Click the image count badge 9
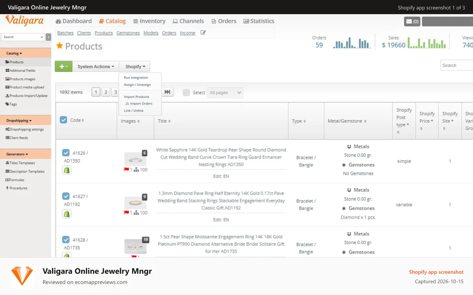Viewport: 473px width, 295px height. [x=144, y=197]
